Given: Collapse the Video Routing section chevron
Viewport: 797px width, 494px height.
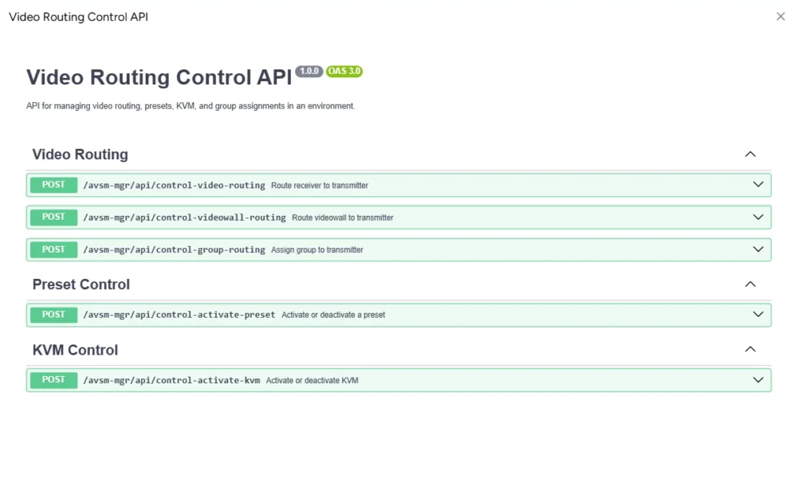Looking at the screenshot, I should 750,155.
